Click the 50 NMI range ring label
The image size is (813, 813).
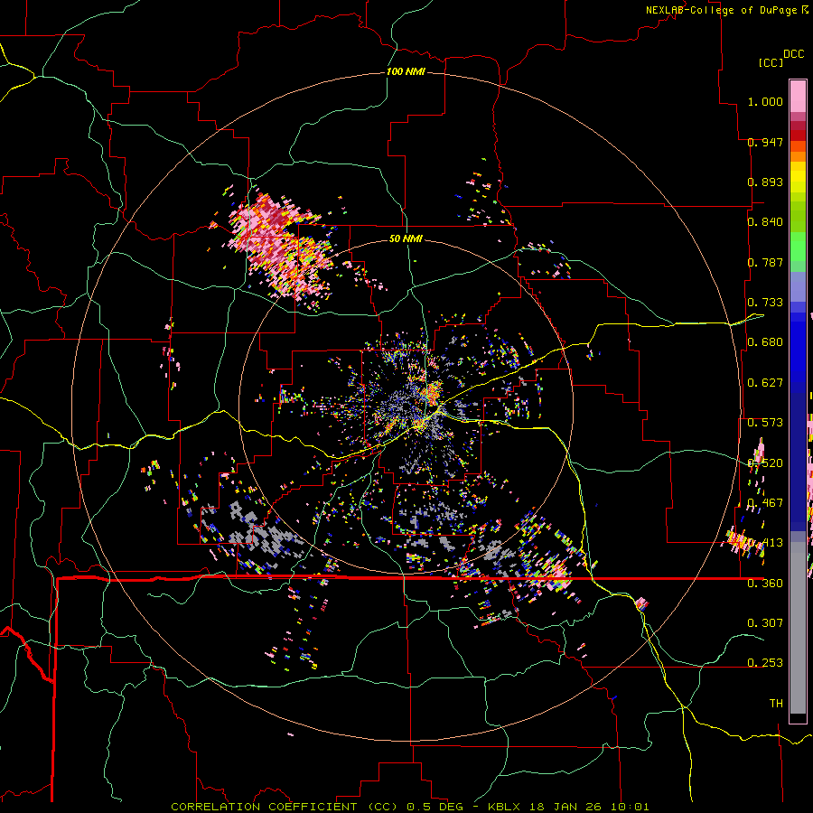click(x=406, y=239)
